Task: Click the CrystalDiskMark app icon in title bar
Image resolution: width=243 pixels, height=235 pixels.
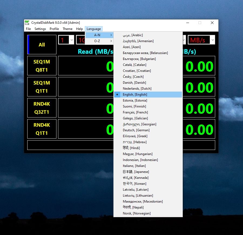Action: coord(27,23)
